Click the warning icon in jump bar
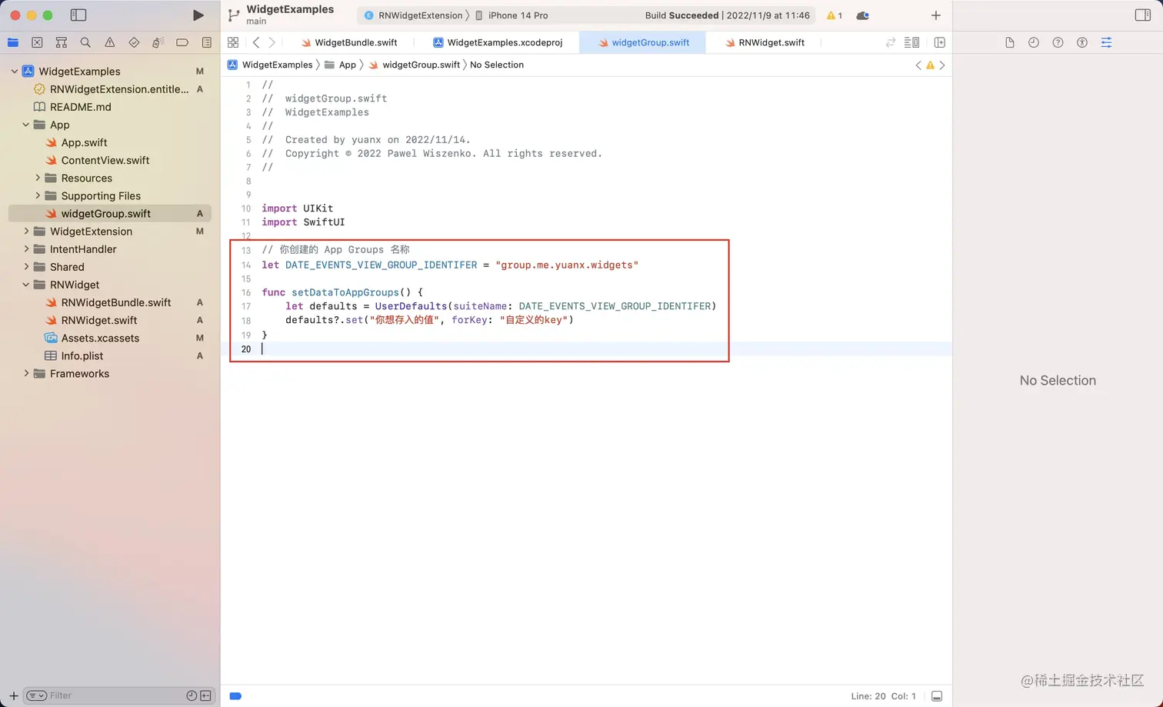Screen dimensions: 1163x707 tap(931, 65)
